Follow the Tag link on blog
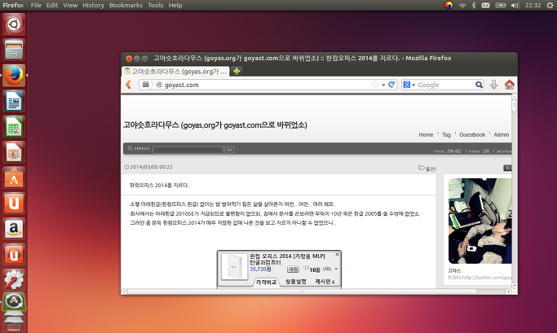 (446, 135)
